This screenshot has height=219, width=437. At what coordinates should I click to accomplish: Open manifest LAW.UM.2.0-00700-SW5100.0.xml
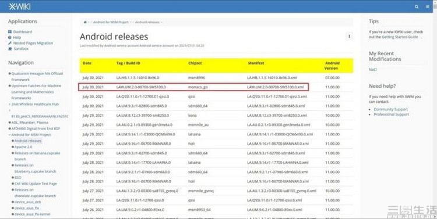coord(276,87)
